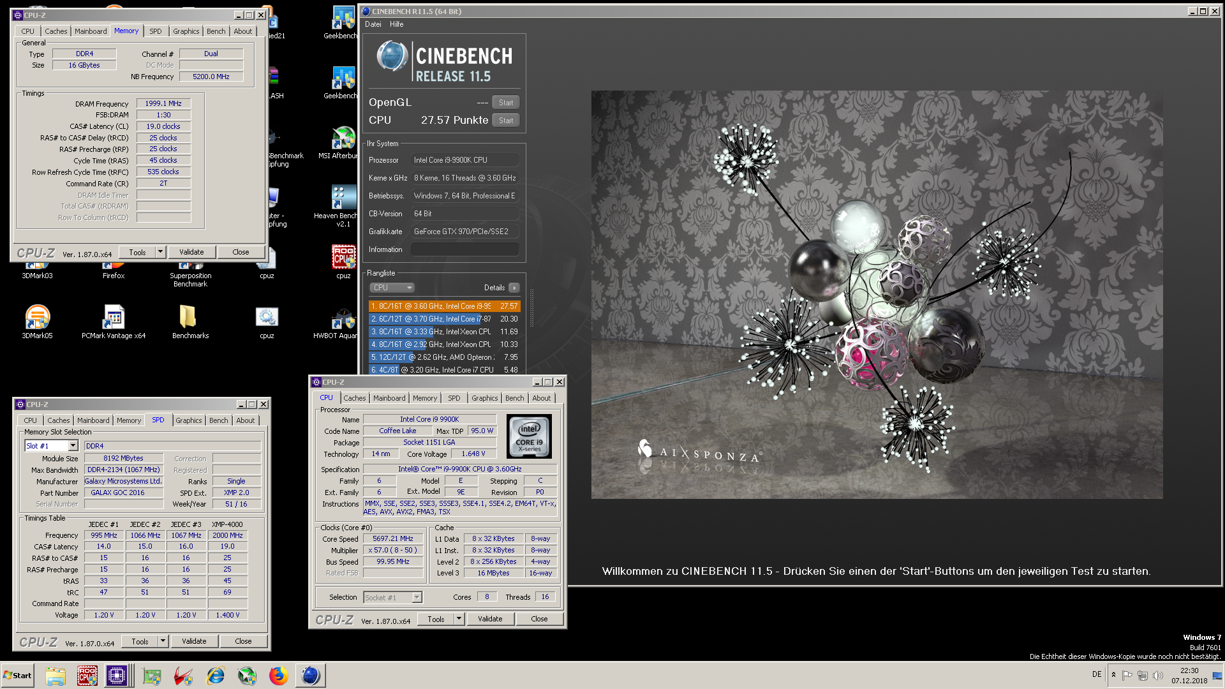Screen dimensions: 1225x689
Task: Select the AMD Opteron ranking row 7.95
Action: coord(444,357)
